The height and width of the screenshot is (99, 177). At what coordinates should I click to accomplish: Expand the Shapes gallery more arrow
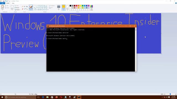point(48,10)
